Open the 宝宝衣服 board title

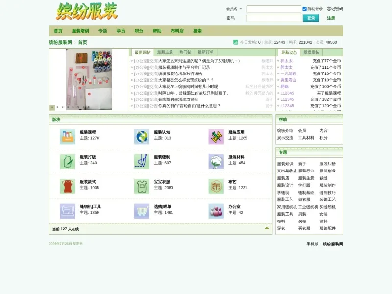[162, 182]
